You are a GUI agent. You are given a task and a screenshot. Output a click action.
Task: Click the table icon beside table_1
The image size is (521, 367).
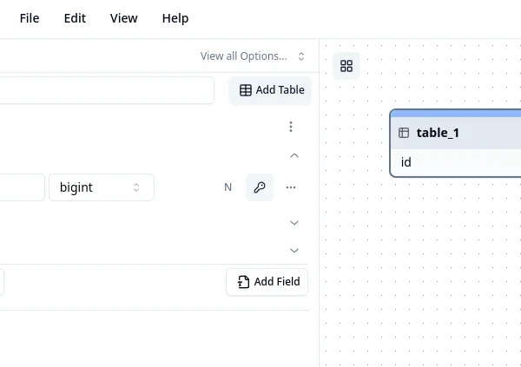pos(404,133)
